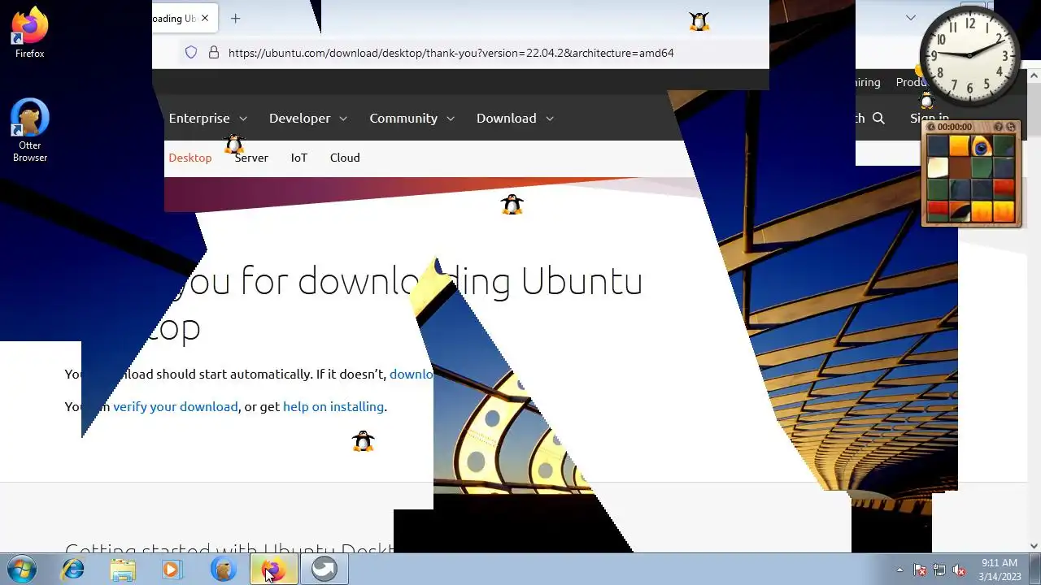Click the shield tracking protection icon

(x=191, y=53)
